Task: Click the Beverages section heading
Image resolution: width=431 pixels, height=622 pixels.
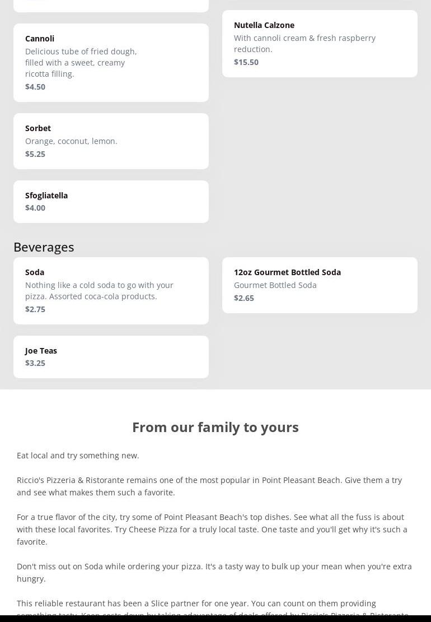Action: click(44, 247)
